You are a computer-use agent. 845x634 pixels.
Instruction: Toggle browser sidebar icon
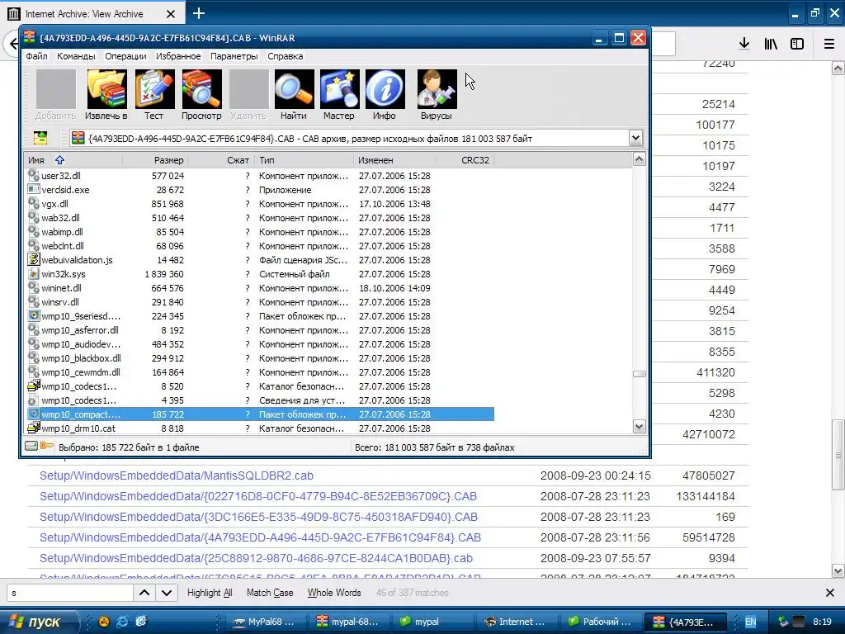click(x=797, y=44)
